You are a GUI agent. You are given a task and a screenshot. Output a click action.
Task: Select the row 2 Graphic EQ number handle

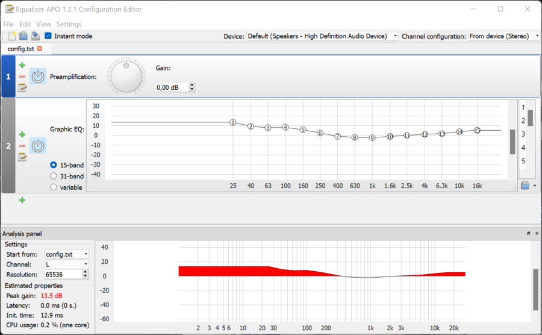[x=8, y=146]
